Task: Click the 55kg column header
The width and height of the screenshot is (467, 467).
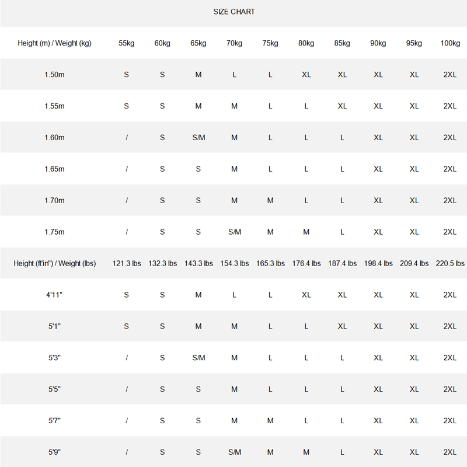Action: click(126, 43)
